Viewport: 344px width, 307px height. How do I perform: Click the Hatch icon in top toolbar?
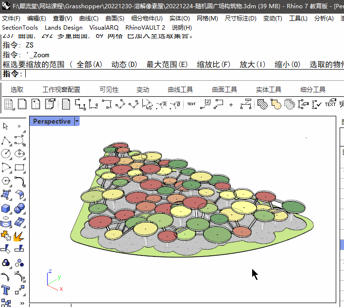262,104
